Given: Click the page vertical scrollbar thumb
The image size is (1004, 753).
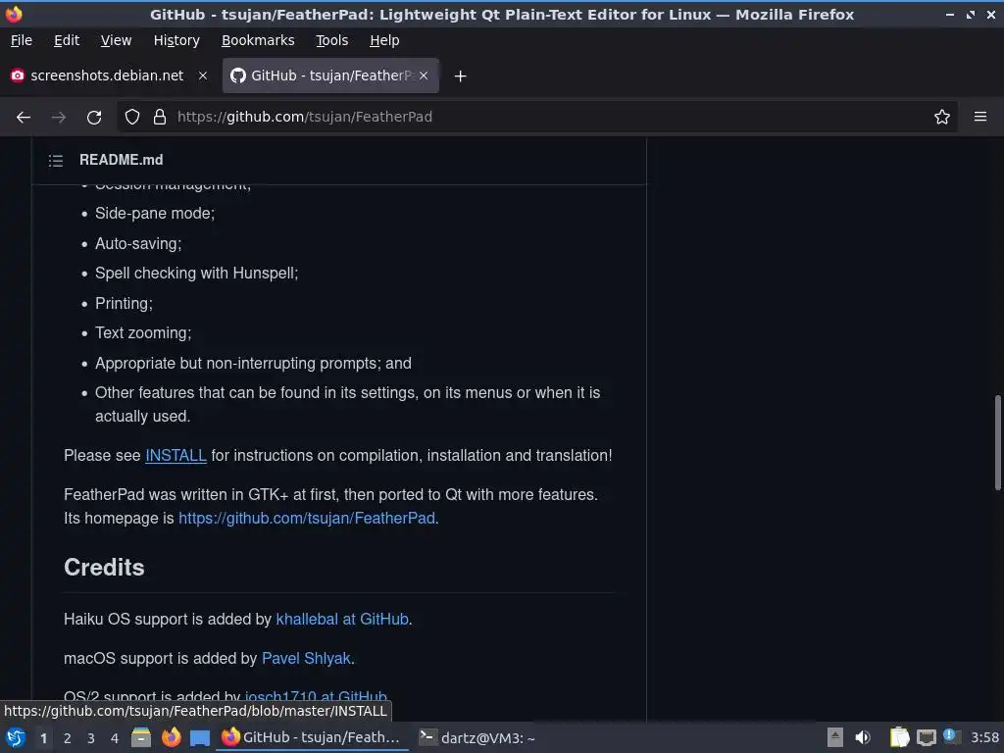Looking at the screenshot, I should coord(997,443).
